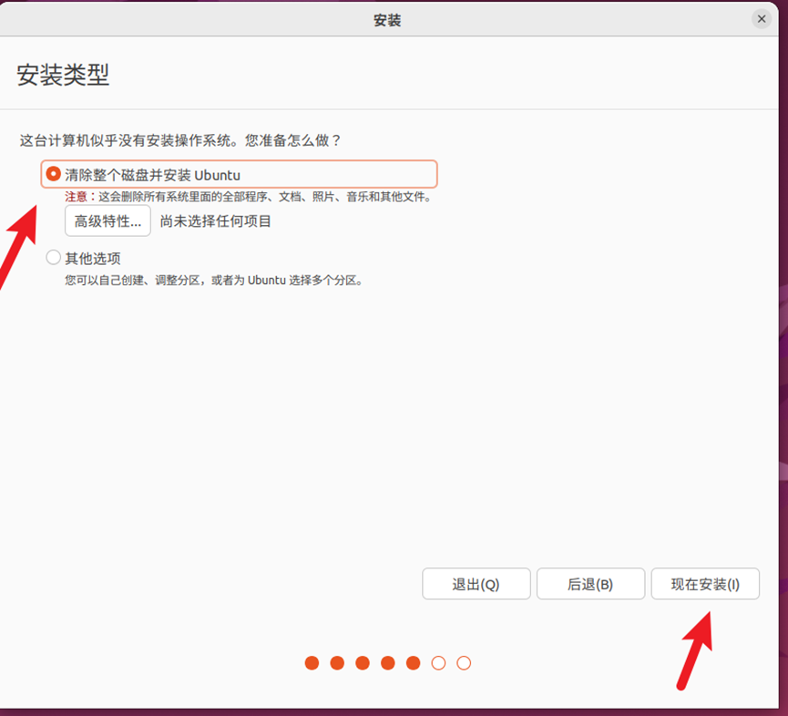Image resolution: width=788 pixels, height=716 pixels.
Task: Click the red 注意 warning text
Action: coord(76,197)
